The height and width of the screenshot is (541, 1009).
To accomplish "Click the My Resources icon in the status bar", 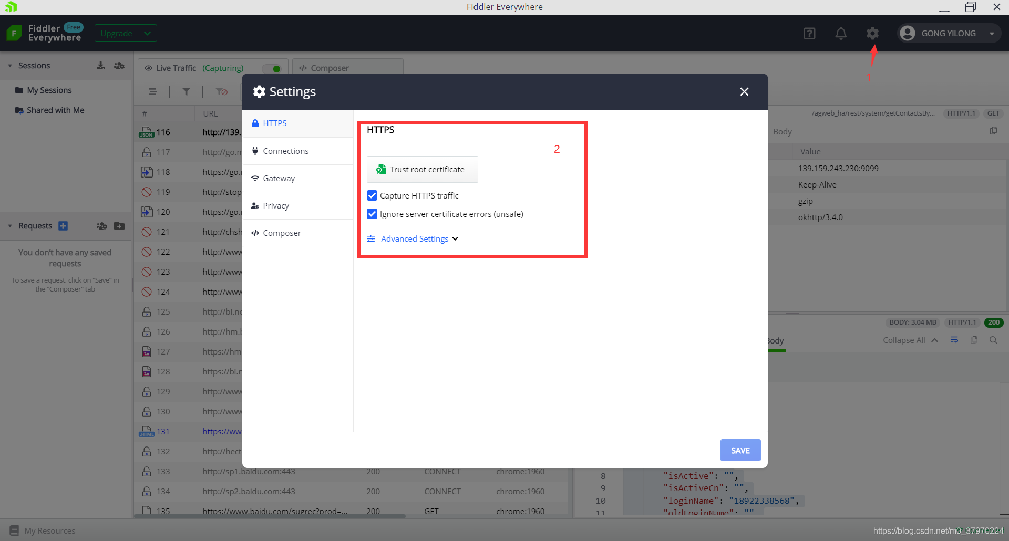I will click(14, 530).
